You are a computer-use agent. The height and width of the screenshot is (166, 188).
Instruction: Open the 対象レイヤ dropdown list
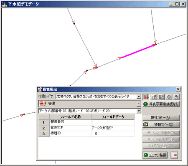point(139,97)
